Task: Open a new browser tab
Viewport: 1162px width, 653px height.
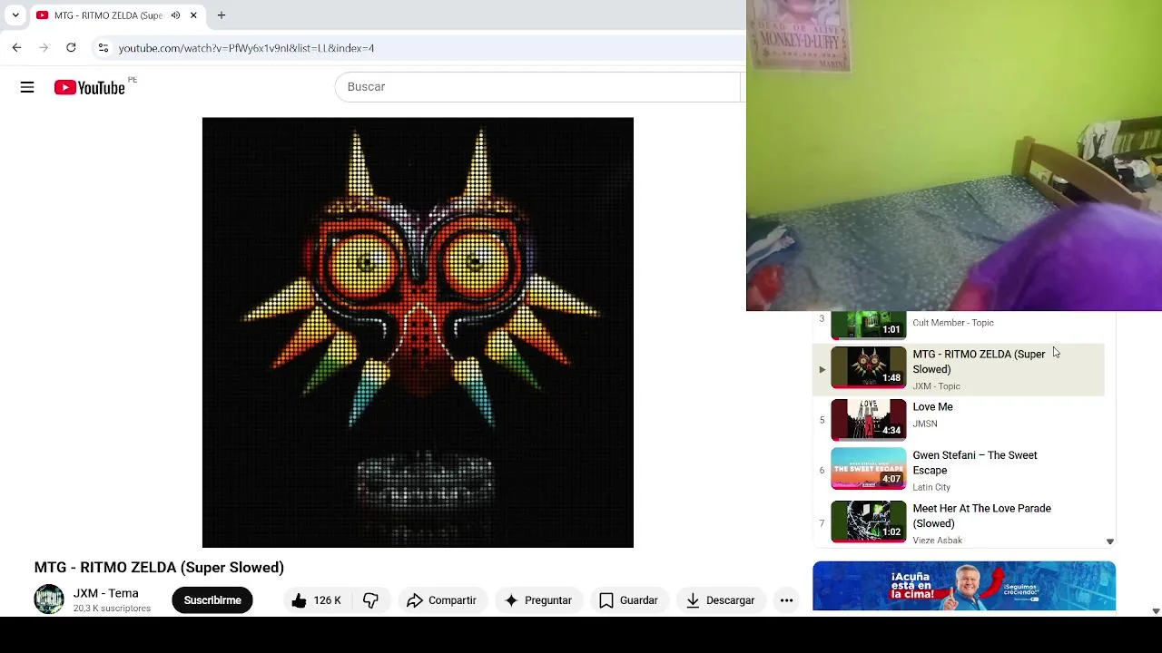Action: point(221,15)
